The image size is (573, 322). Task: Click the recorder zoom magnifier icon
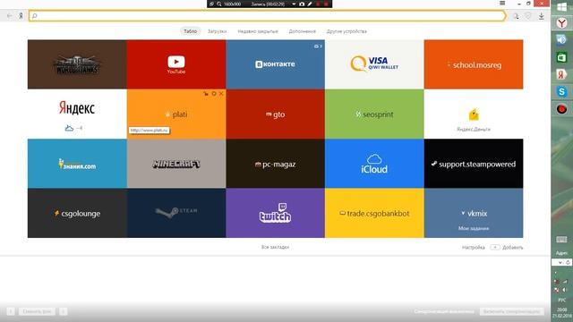tap(218, 4)
